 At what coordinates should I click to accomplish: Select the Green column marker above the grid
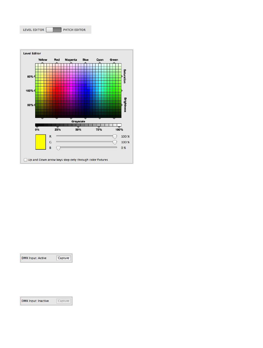[x=114, y=63]
